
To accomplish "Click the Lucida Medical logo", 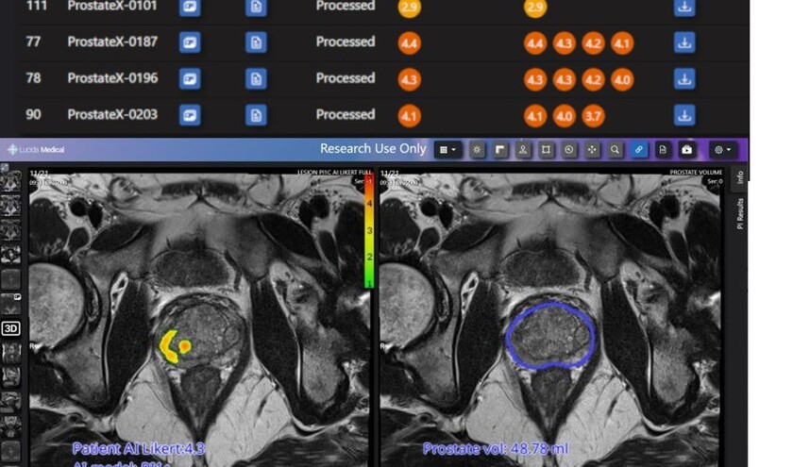I will pos(36,150).
